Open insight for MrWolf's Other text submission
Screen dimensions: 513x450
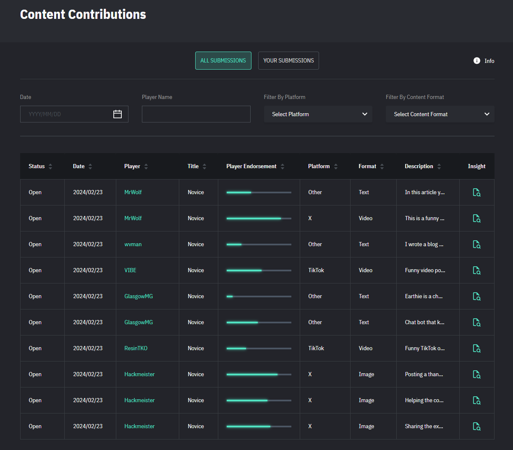click(x=476, y=192)
